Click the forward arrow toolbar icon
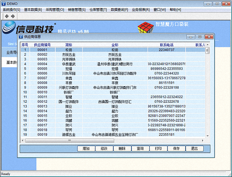 [13, 16]
